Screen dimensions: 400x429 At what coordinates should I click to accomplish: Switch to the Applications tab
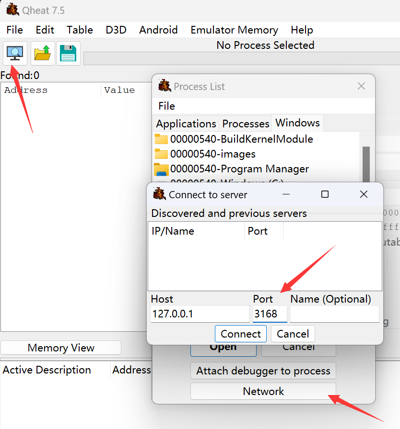point(186,124)
